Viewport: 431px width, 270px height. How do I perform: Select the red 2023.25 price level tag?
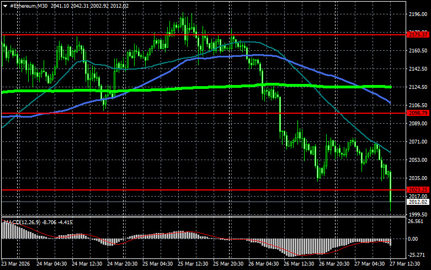pos(417,189)
